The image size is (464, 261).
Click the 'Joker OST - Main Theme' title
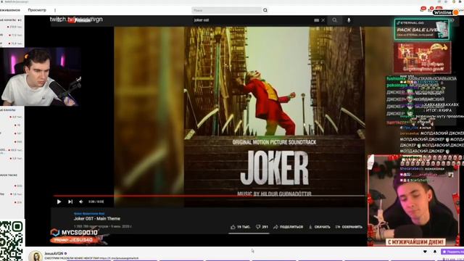point(97,219)
